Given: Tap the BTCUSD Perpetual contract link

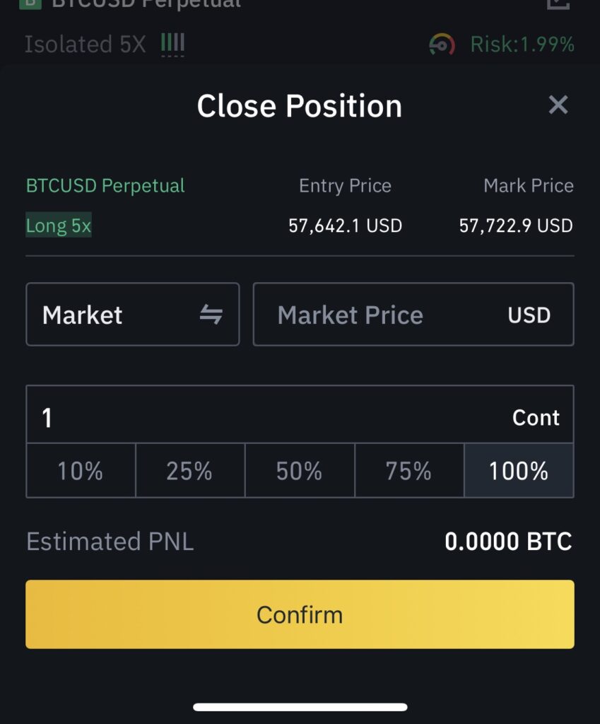Looking at the screenshot, I should pyautogui.click(x=105, y=186).
